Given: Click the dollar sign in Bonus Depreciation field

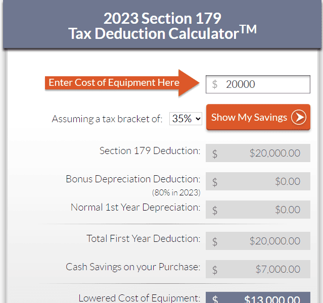Looking at the screenshot, I should point(215,182).
